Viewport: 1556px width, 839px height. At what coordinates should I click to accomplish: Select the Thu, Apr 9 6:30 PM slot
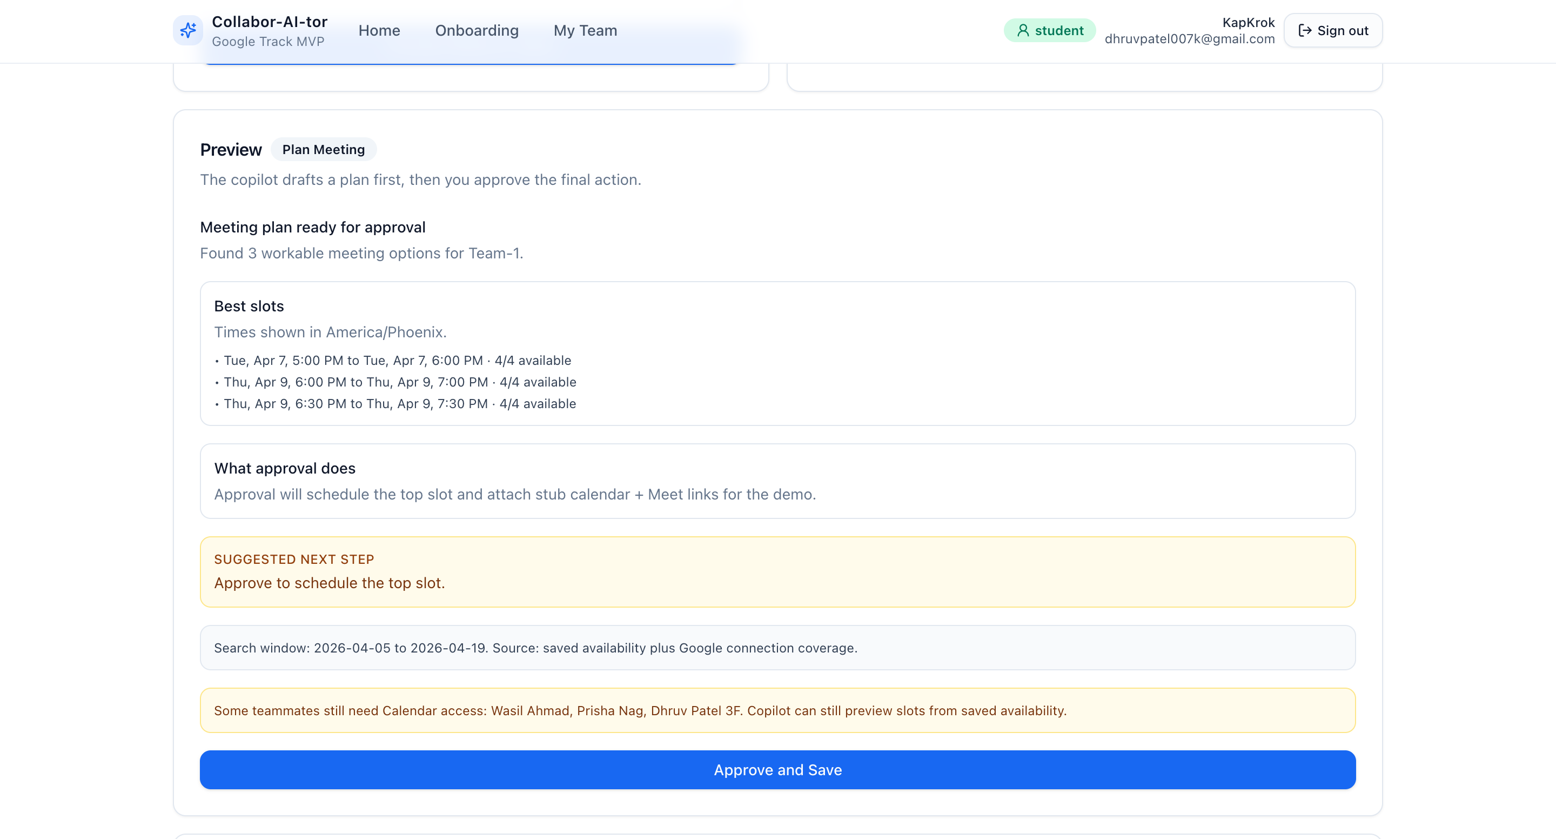399,404
